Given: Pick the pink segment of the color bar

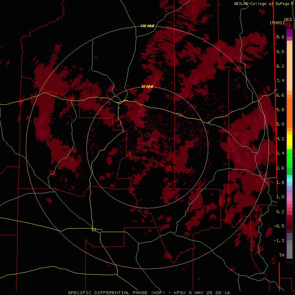Looking at the screenshot, I should point(289,199).
